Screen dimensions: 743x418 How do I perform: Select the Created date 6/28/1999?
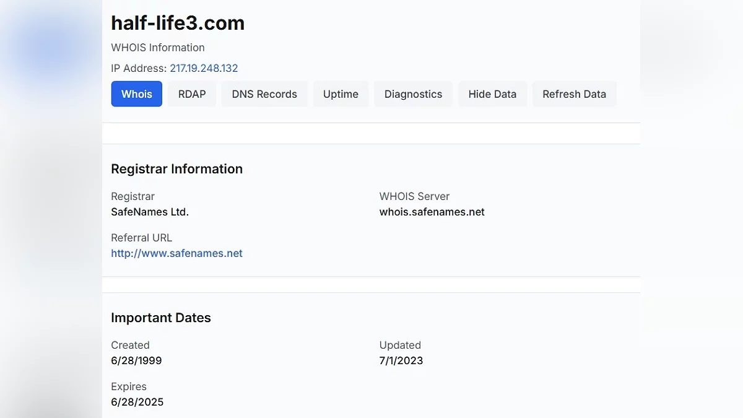click(136, 360)
